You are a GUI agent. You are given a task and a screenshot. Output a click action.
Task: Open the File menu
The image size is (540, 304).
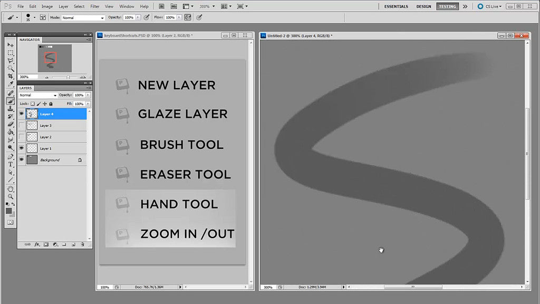(21, 6)
